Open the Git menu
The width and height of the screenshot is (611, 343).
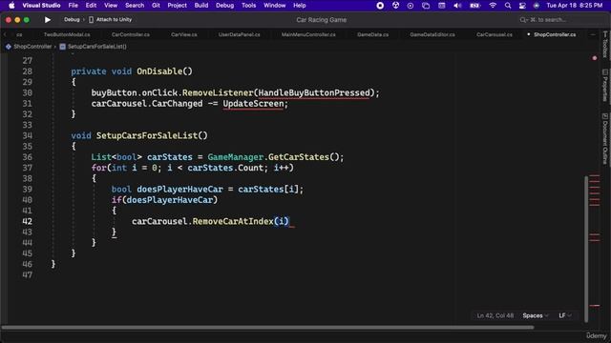click(x=156, y=6)
